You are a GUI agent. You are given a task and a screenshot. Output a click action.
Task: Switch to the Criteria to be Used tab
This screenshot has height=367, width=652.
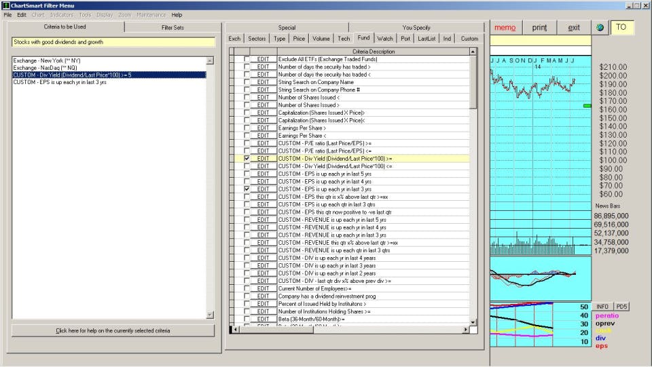[65, 26]
